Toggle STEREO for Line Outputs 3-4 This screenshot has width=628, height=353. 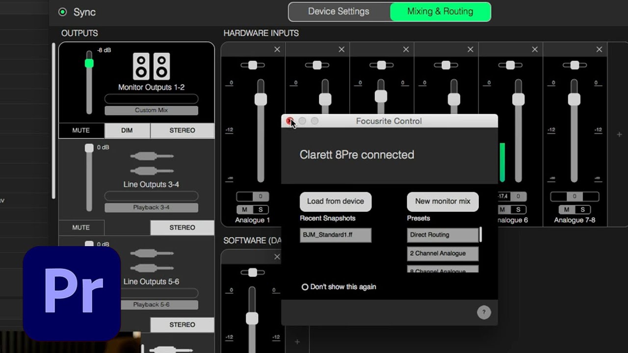[182, 227]
